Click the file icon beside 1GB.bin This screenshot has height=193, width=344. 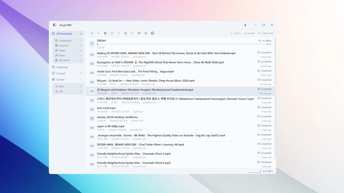[92, 44]
